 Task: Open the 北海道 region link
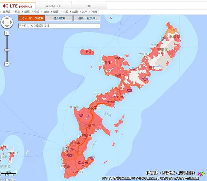pos(7,12)
